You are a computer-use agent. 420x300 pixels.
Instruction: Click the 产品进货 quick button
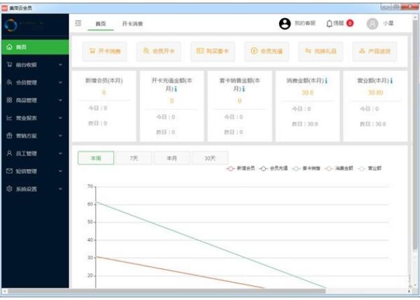[x=375, y=51]
